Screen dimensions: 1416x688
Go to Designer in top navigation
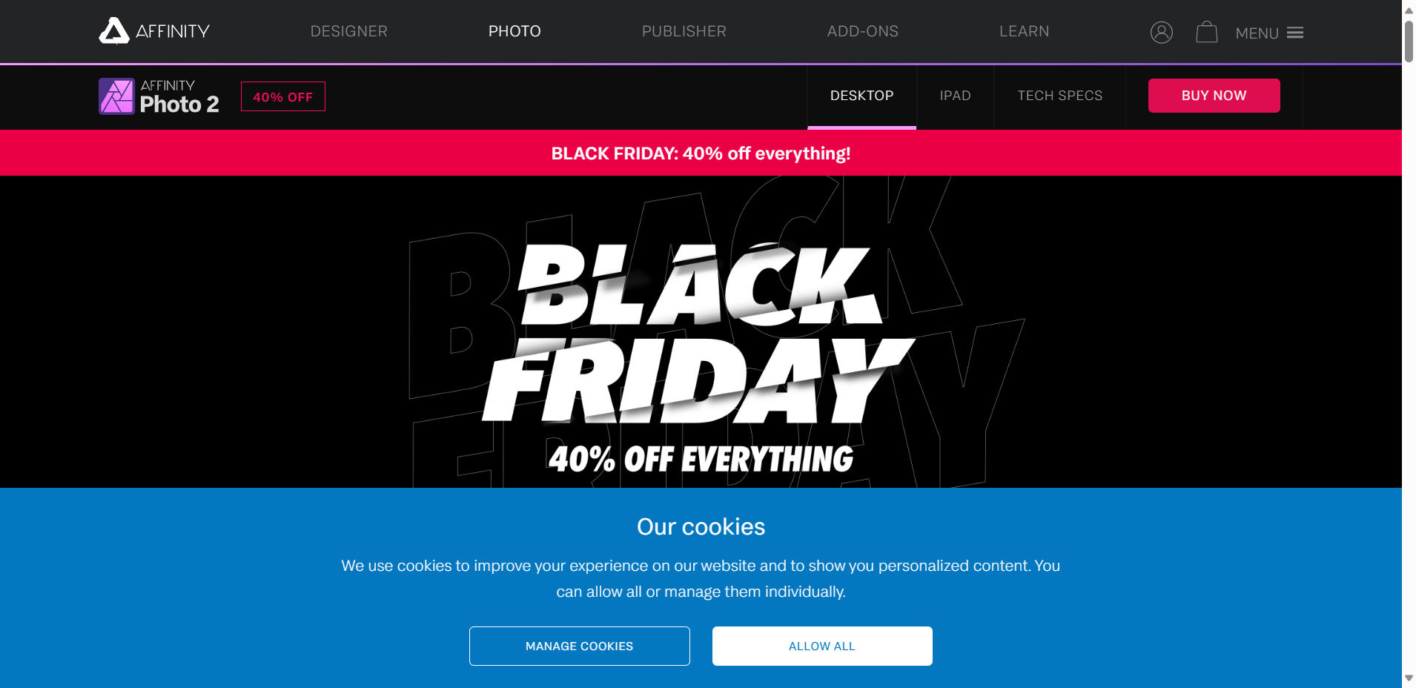pyautogui.click(x=348, y=31)
